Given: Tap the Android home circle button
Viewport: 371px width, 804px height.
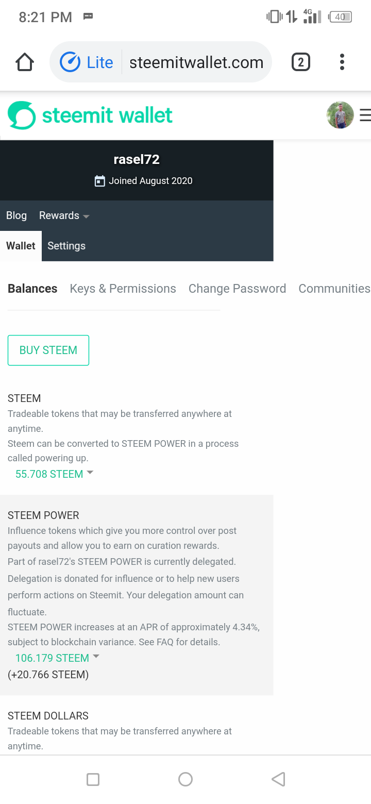Looking at the screenshot, I should pos(185,779).
